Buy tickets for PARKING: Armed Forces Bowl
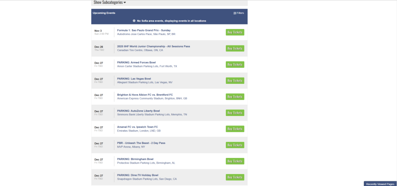This screenshot has width=397, height=186. pyautogui.click(x=235, y=65)
